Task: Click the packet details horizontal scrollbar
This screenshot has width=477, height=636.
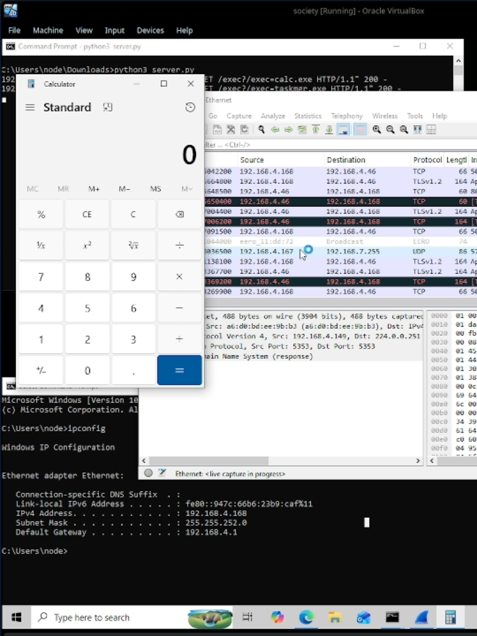Action: pyautogui.click(x=280, y=460)
